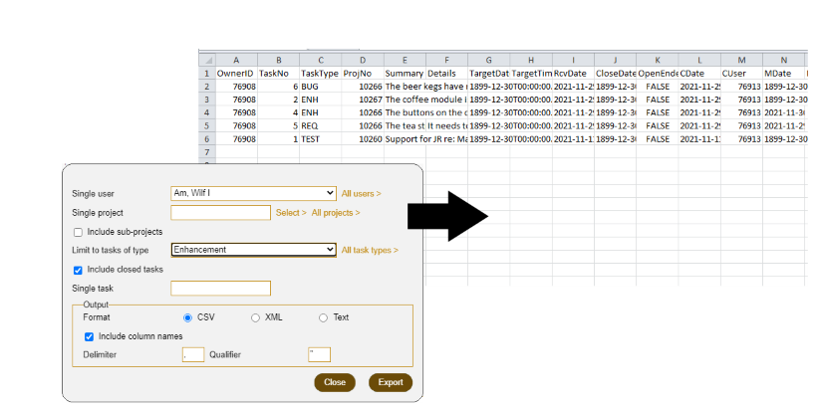Image resolution: width=819 pixels, height=409 pixels.
Task: Open the Single user dropdown
Action: click(x=253, y=193)
